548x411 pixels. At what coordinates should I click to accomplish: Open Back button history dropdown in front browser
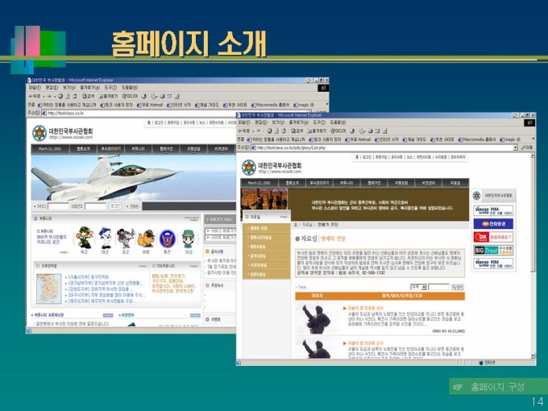pos(253,131)
